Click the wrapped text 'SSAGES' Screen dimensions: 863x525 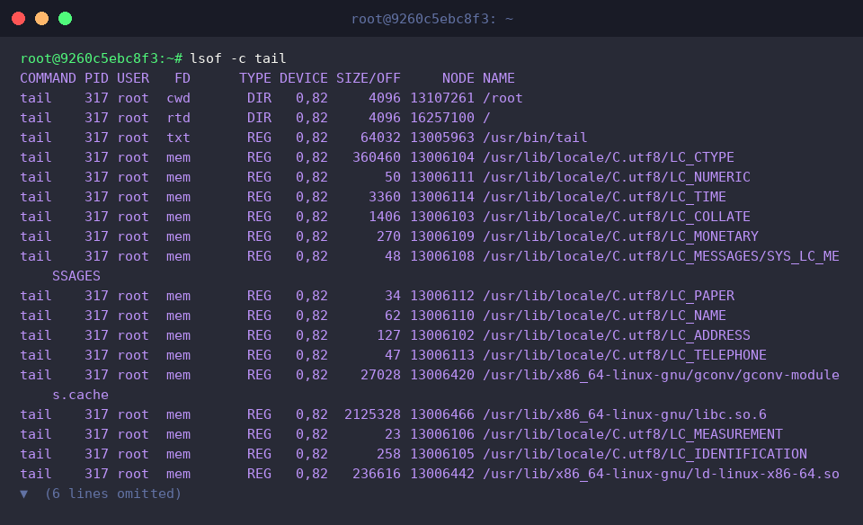76,276
